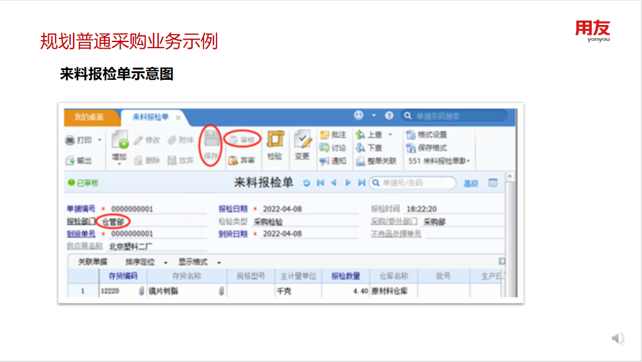This screenshot has height=362, width=642.
Task: Go to next record arrow
Action: [x=348, y=182]
